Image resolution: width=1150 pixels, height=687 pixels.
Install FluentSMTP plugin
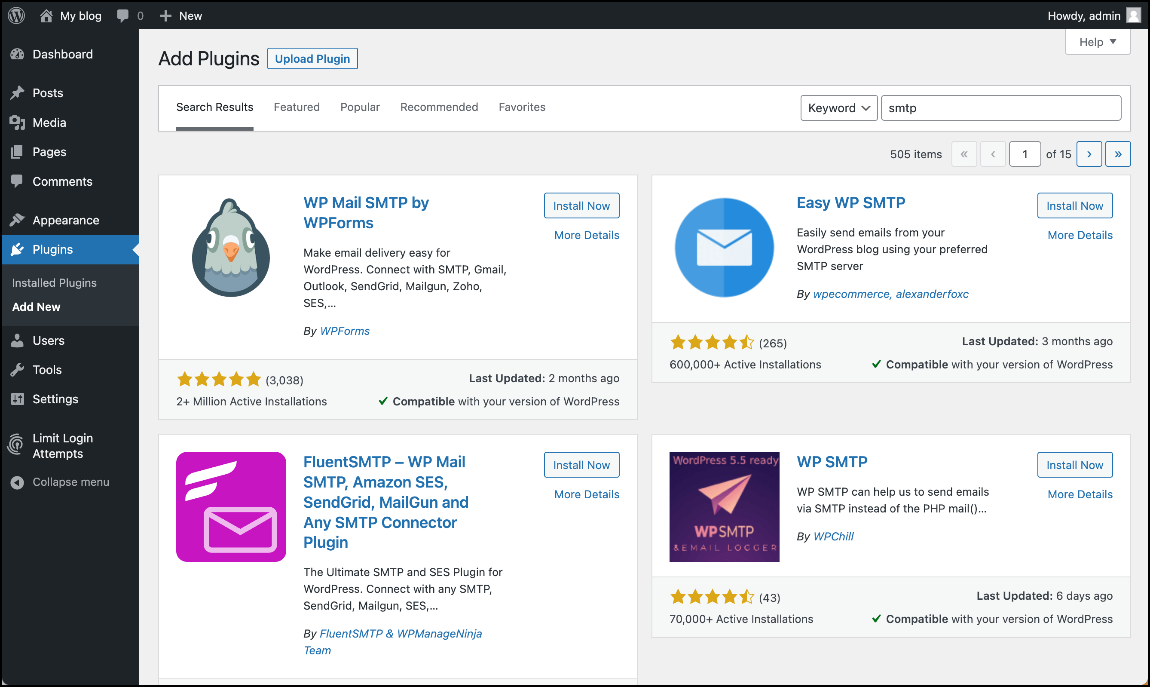(x=582, y=465)
